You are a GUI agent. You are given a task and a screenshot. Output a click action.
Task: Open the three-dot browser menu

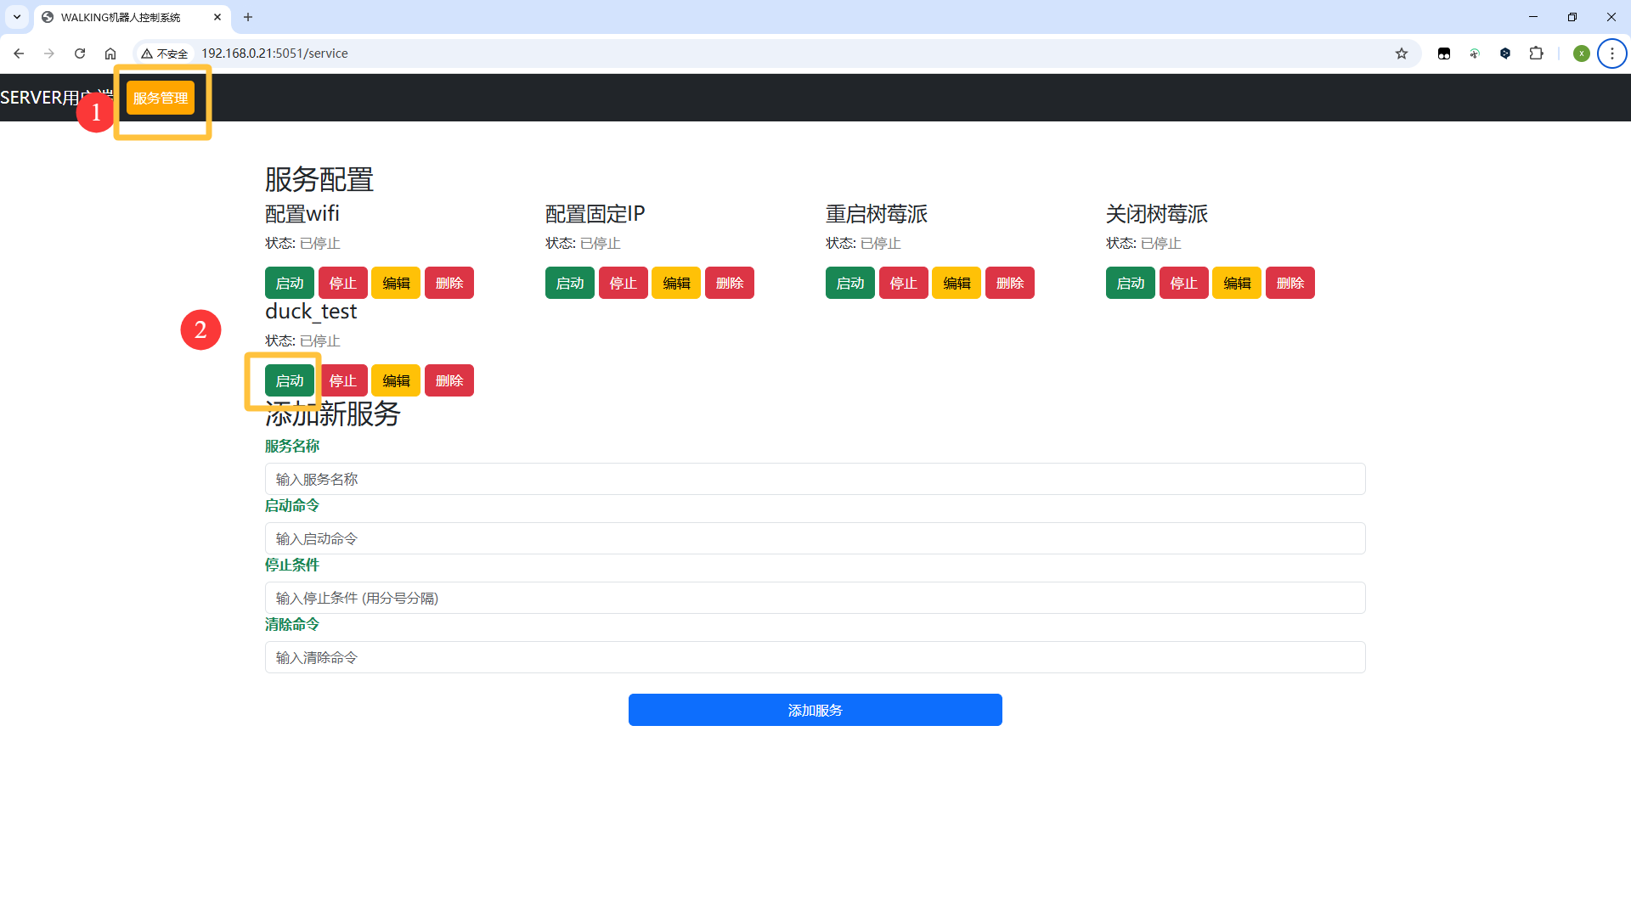click(1612, 53)
